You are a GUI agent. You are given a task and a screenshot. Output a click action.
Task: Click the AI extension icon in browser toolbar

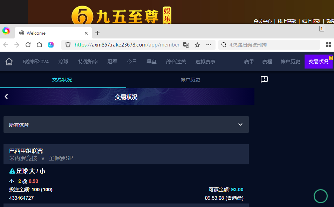[51, 45]
